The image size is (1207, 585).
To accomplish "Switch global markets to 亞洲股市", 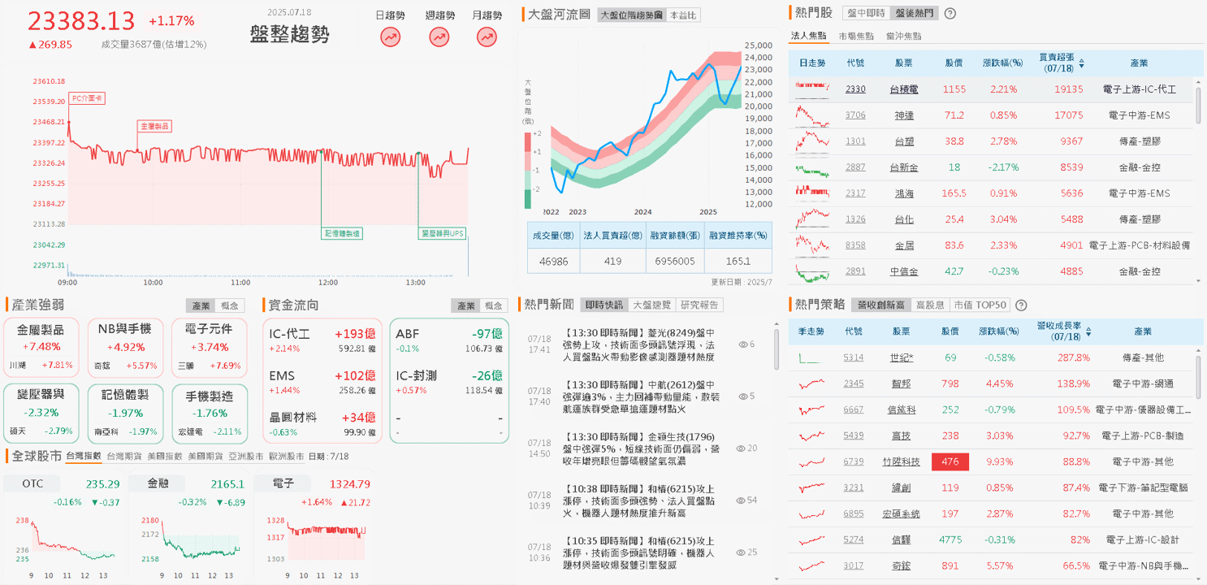I will pos(244,456).
